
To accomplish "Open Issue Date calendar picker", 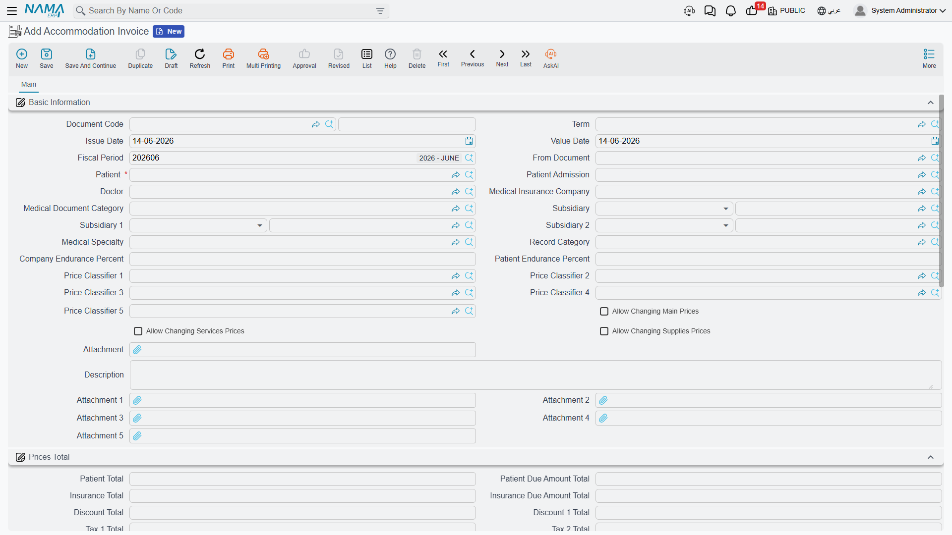I will [x=469, y=141].
